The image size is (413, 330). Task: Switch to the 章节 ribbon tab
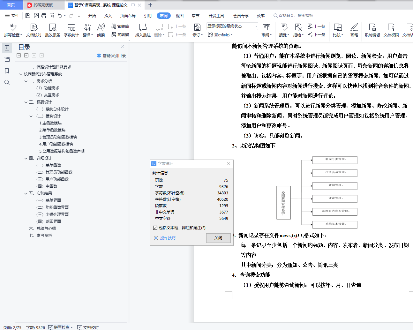point(196,16)
